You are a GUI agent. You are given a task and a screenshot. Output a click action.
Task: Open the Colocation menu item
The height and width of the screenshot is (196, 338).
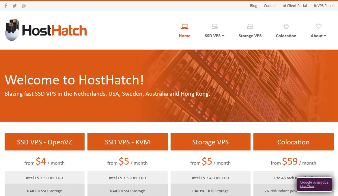(x=286, y=36)
